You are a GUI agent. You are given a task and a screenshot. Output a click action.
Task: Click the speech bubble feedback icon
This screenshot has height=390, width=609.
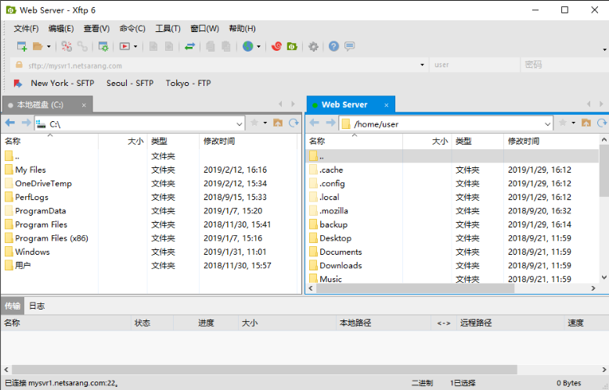click(350, 47)
